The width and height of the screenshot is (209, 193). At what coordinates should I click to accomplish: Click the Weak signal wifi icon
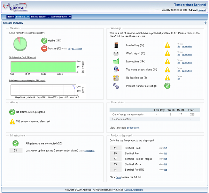116,53
